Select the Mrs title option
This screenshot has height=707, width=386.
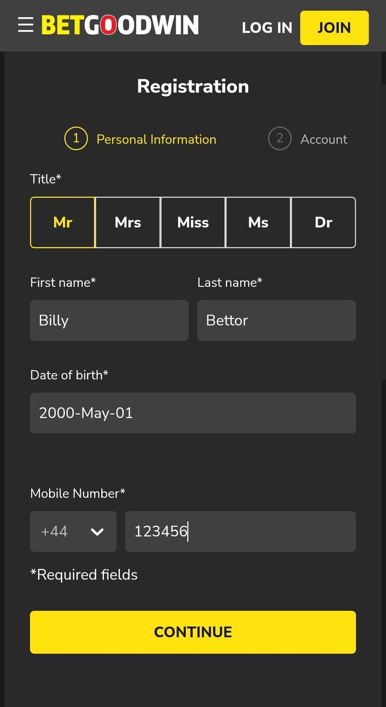pyautogui.click(x=128, y=222)
